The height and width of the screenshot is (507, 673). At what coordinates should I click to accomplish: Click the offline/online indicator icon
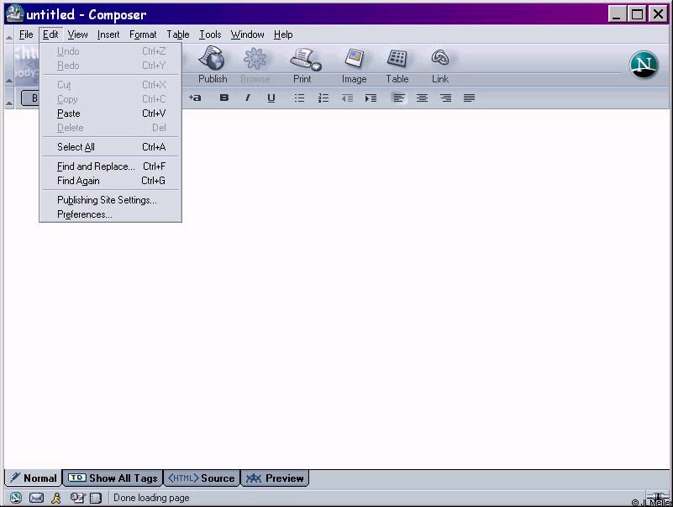pos(656,496)
